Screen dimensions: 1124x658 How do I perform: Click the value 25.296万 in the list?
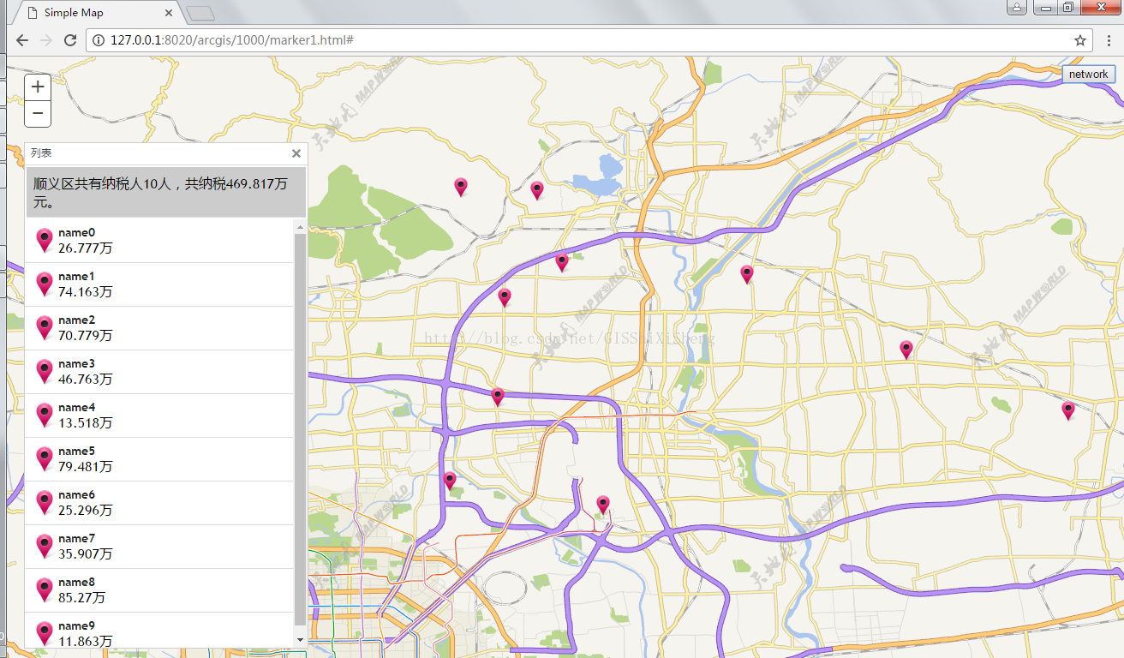pyautogui.click(x=86, y=511)
